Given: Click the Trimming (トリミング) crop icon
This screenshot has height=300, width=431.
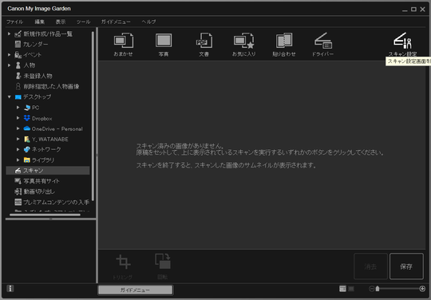Looking at the screenshot, I should pos(123,266).
